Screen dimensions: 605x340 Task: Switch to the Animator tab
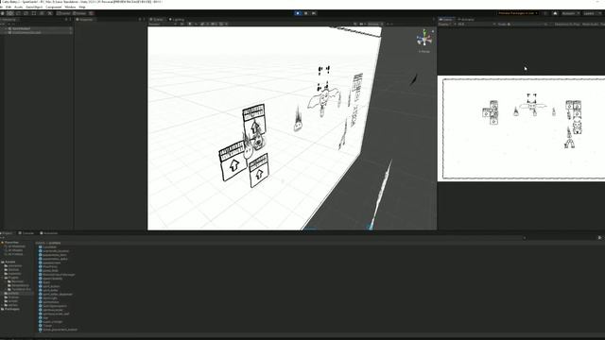point(466,19)
